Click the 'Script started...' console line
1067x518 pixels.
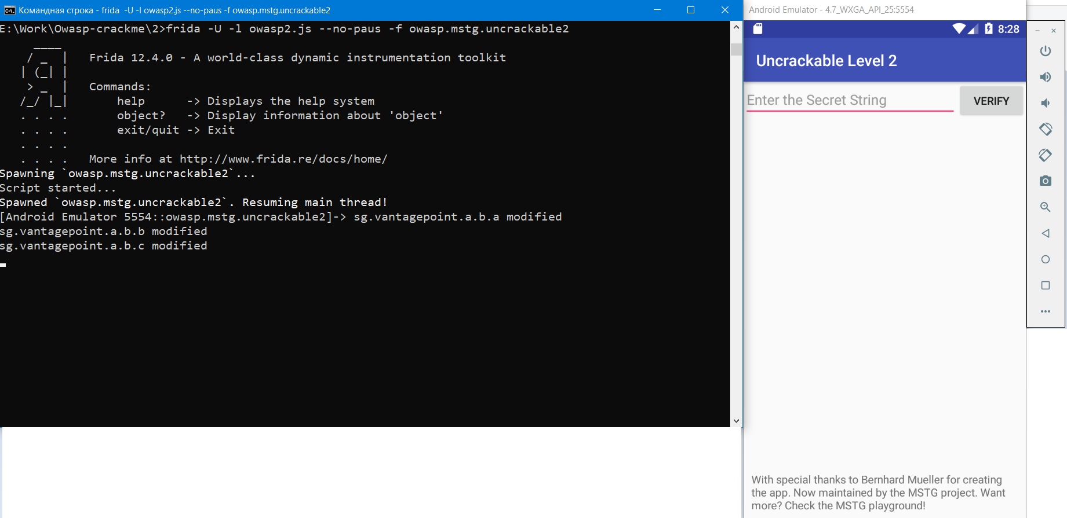tap(58, 188)
